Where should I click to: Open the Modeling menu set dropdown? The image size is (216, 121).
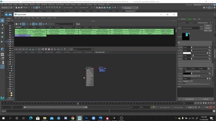(x=7, y=7)
